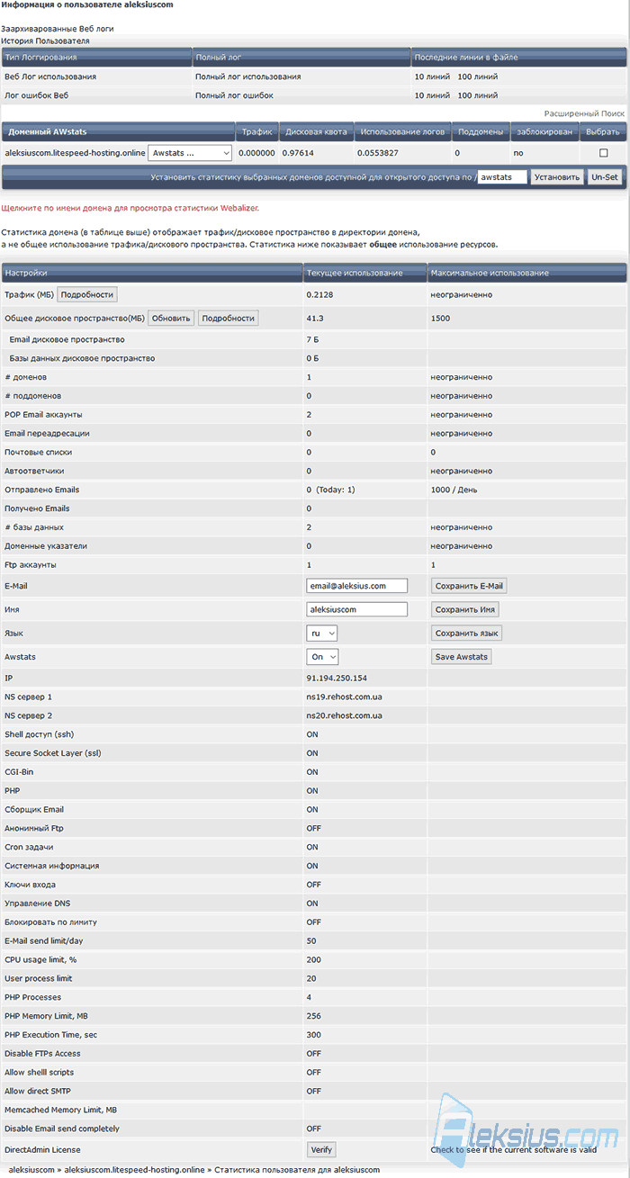Click Подробности next to disk space
Screen dimensions: 630x1178
[229, 318]
